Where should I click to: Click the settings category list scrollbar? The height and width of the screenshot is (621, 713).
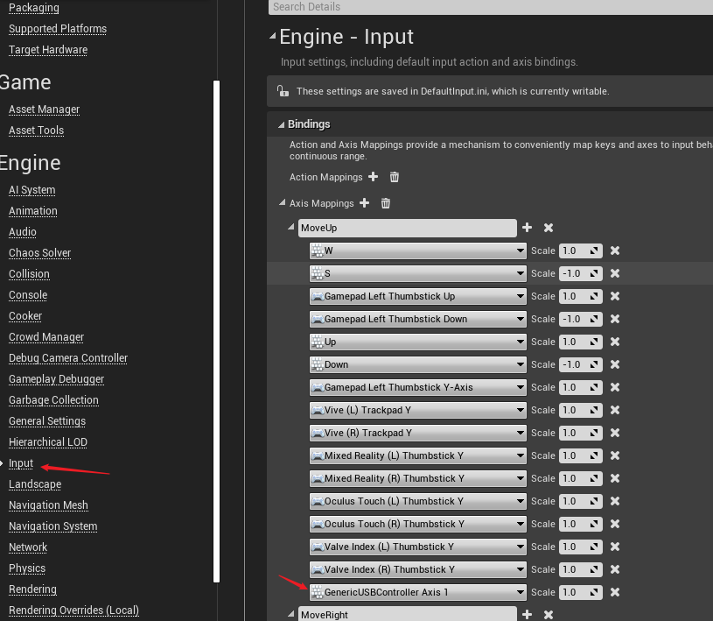coord(216,331)
